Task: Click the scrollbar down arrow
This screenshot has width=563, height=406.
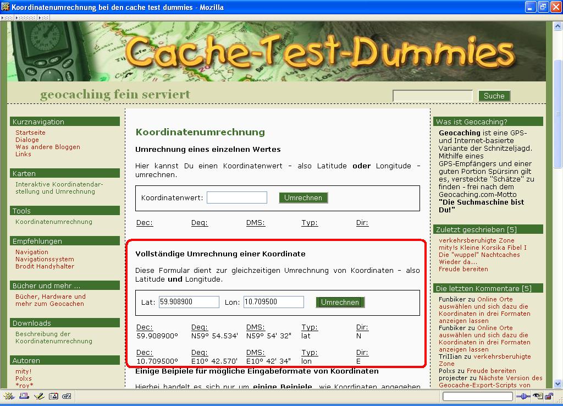Action: [558, 383]
